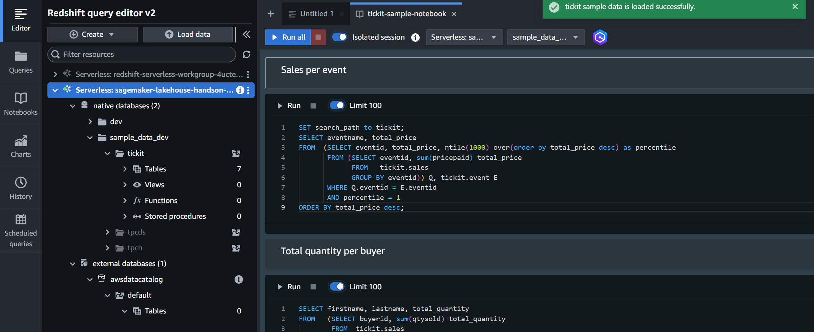The height and width of the screenshot is (332, 814).
Task: Expand Functions under tickit
Action: [x=125, y=201]
